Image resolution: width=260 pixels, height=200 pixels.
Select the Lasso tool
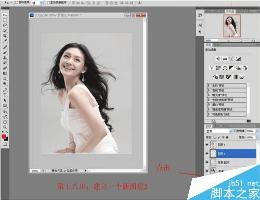pyautogui.click(x=5, y=26)
